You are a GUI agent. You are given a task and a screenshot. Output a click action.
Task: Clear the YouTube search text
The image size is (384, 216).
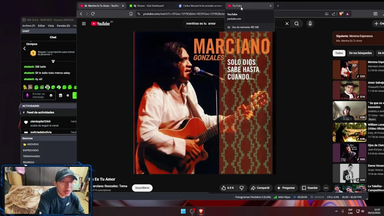click(287, 24)
